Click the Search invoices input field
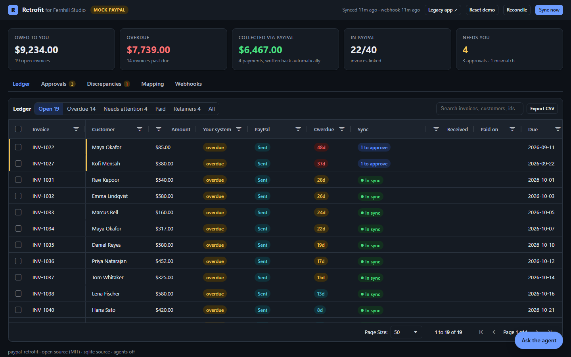The image size is (571, 357). coord(479,109)
